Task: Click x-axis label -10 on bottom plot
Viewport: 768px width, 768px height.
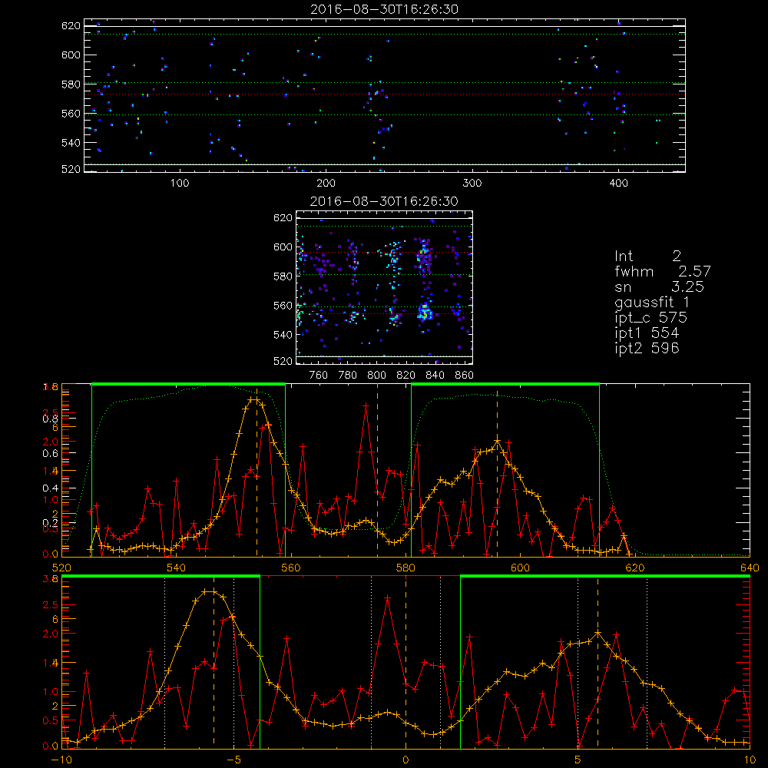Action: pos(61,760)
